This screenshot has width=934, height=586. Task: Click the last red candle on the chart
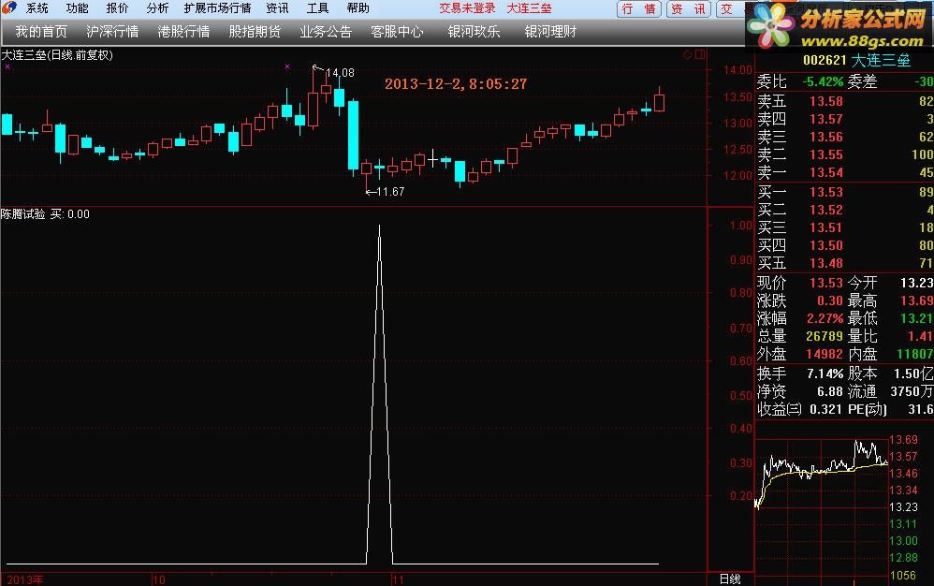(659, 102)
